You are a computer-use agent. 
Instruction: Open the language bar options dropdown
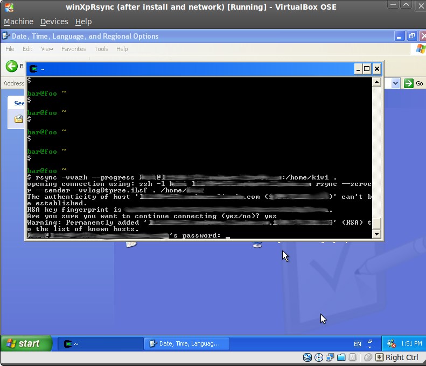pos(370,347)
